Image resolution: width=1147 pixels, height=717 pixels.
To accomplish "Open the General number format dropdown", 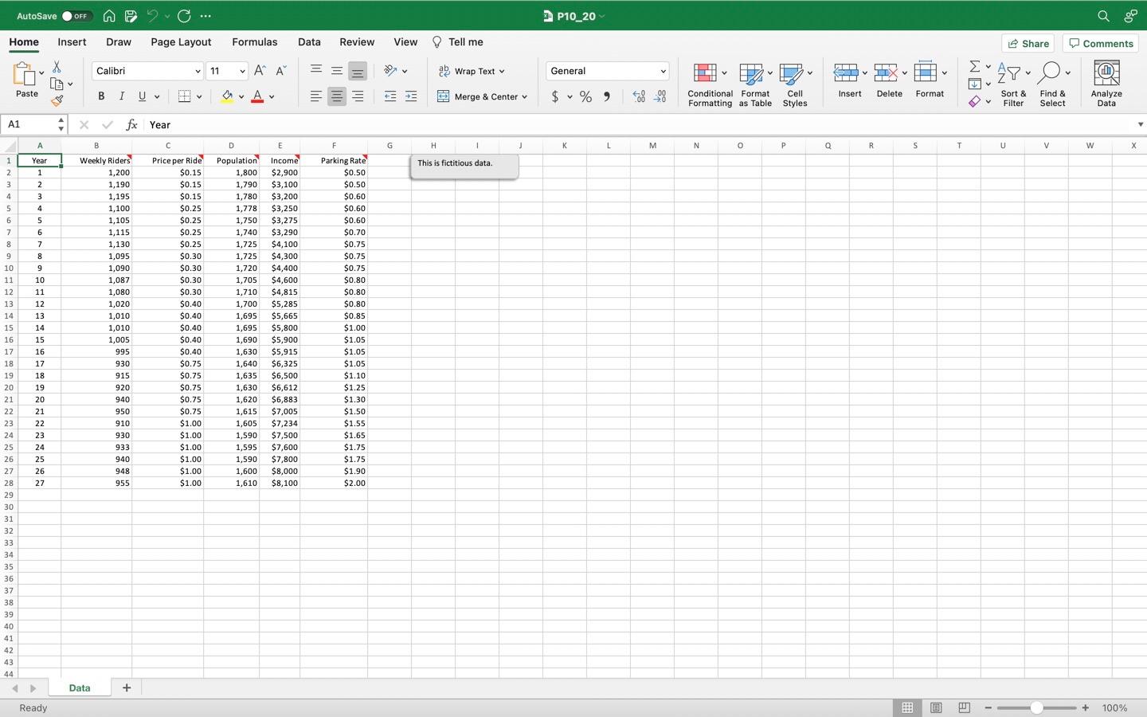I will (x=663, y=71).
